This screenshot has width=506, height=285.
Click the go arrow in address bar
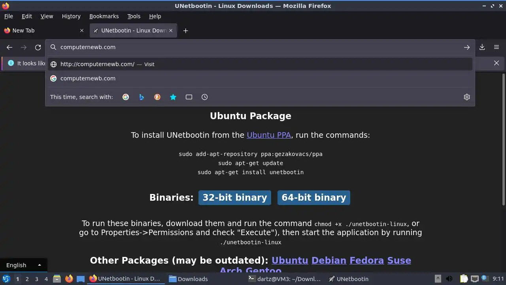click(467, 47)
